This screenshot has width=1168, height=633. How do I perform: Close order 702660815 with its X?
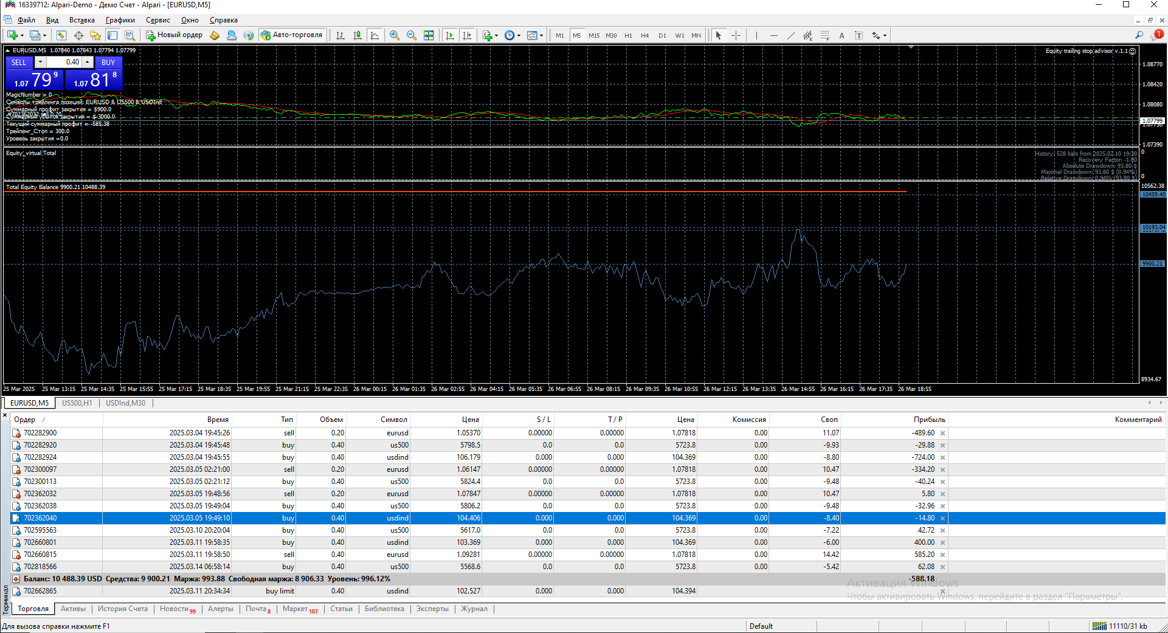[x=942, y=555]
